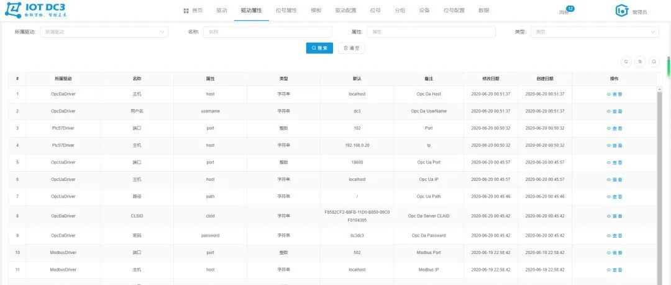The image size is (671, 285).
Task: Go to the 设备 menu item
Action: pyautogui.click(x=424, y=11)
